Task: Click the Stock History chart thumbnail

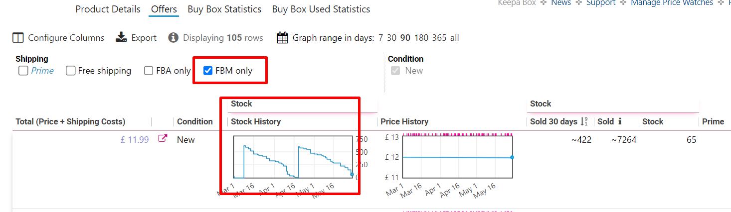Action: [293, 157]
